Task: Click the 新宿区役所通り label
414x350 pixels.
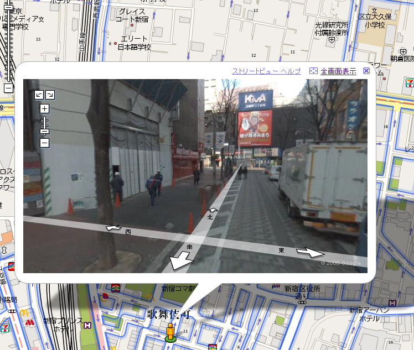Action: [302, 292]
